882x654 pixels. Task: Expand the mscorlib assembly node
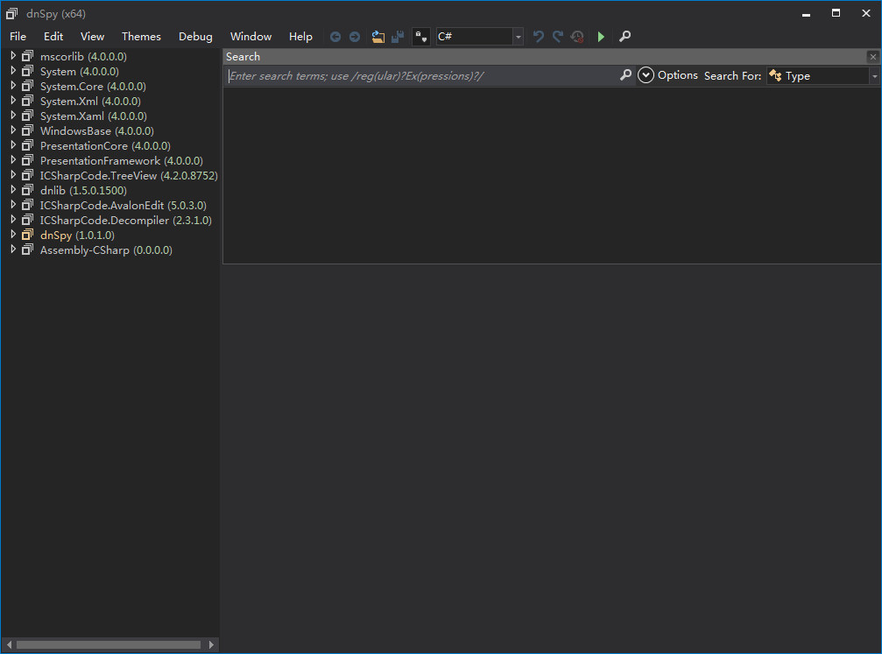(x=13, y=56)
